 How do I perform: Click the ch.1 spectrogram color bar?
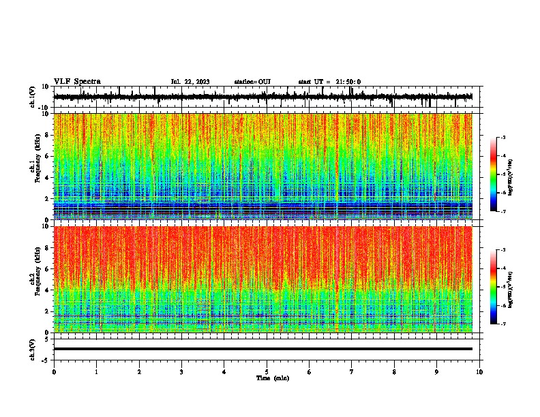tap(494, 174)
